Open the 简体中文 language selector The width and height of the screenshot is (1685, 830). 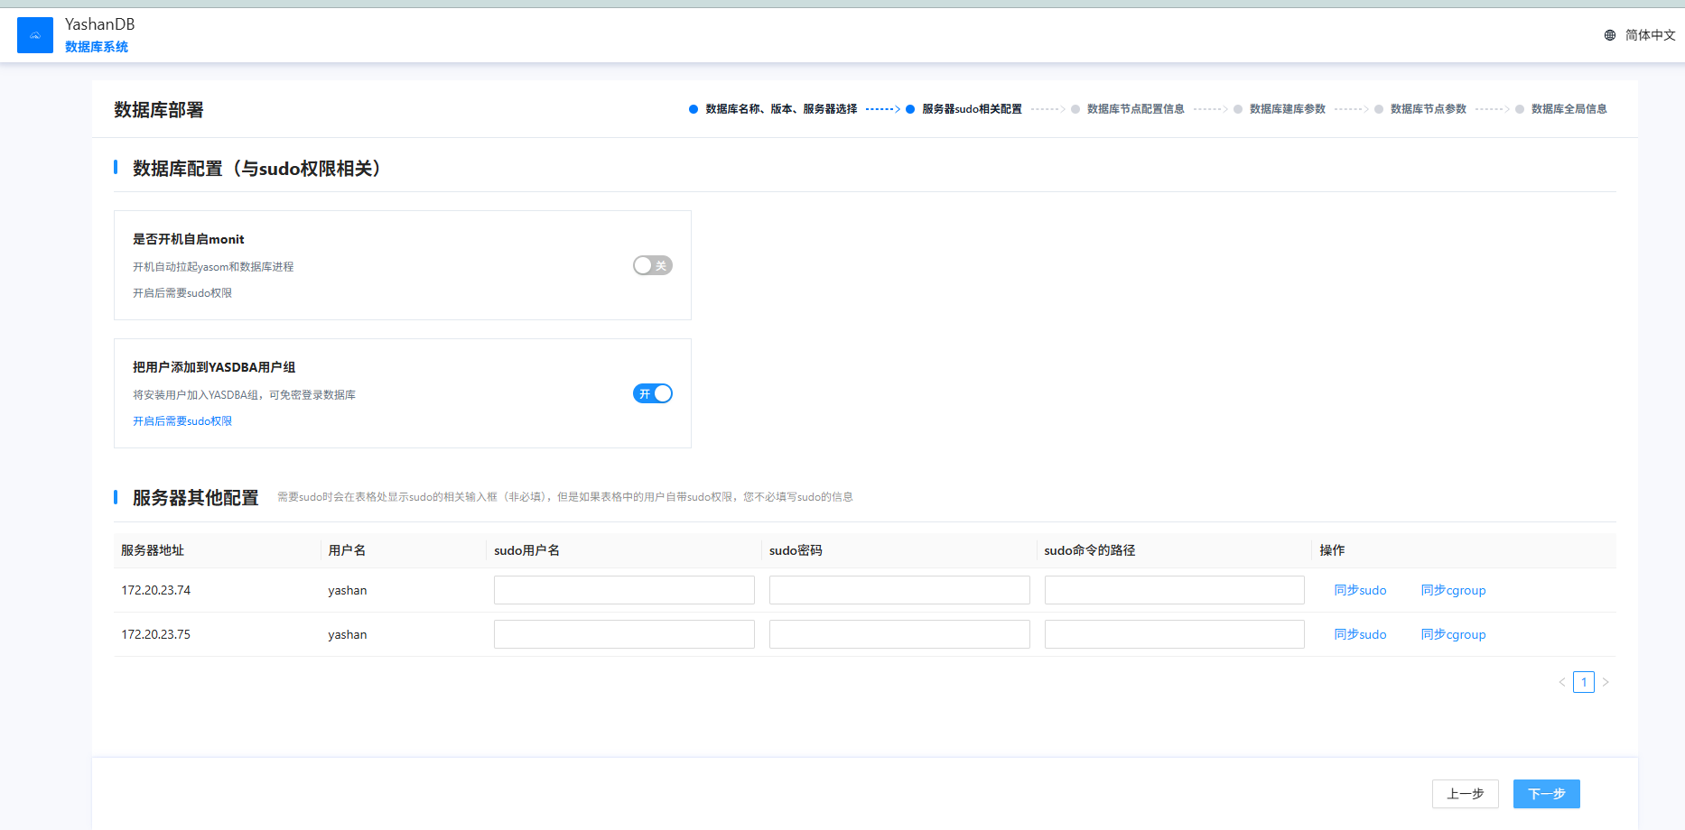pyautogui.click(x=1649, y=35)
